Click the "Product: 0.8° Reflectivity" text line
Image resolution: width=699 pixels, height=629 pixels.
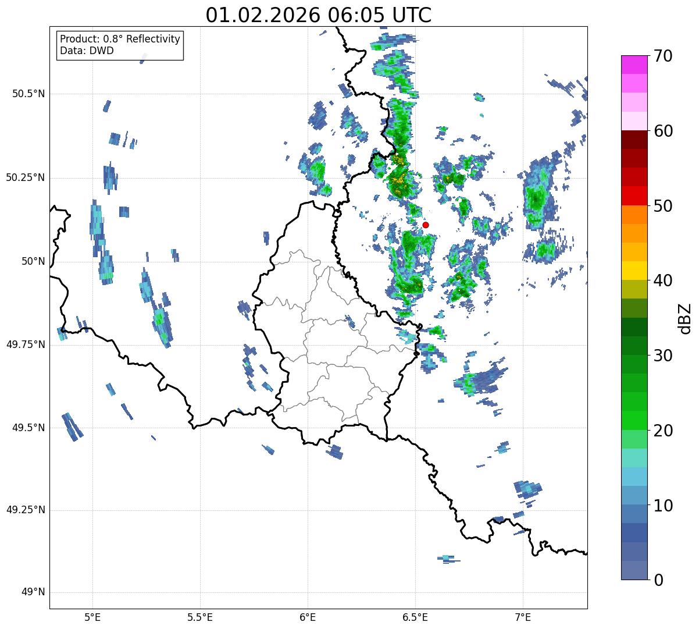[120, 39]
